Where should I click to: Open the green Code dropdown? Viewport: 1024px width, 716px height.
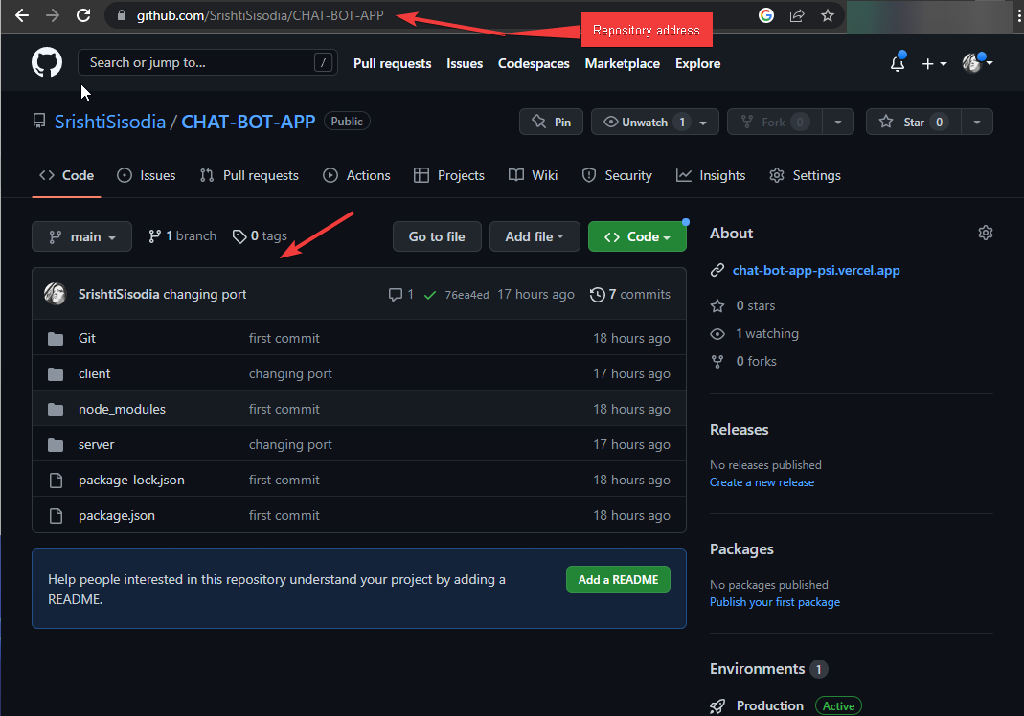(637, 237)
